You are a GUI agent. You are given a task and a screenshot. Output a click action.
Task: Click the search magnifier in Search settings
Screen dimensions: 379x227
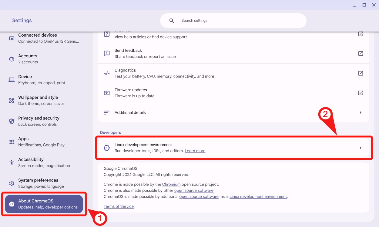pyautogui.click(x=171, y=20)
